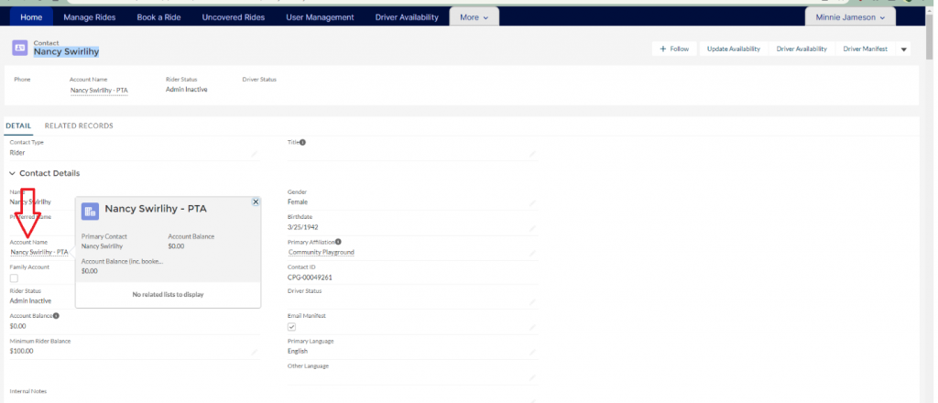
Task: Close the Nancy Swirlihy - PTA popup
Action: pyautogui.click(x=256, y=201)
